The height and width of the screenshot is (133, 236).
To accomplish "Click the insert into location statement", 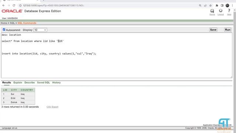I will [x=49, y=54].
